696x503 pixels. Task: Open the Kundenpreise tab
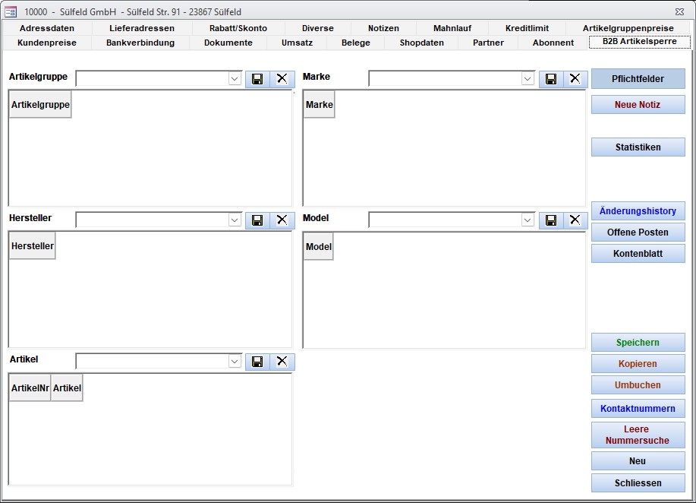point(47,43)
